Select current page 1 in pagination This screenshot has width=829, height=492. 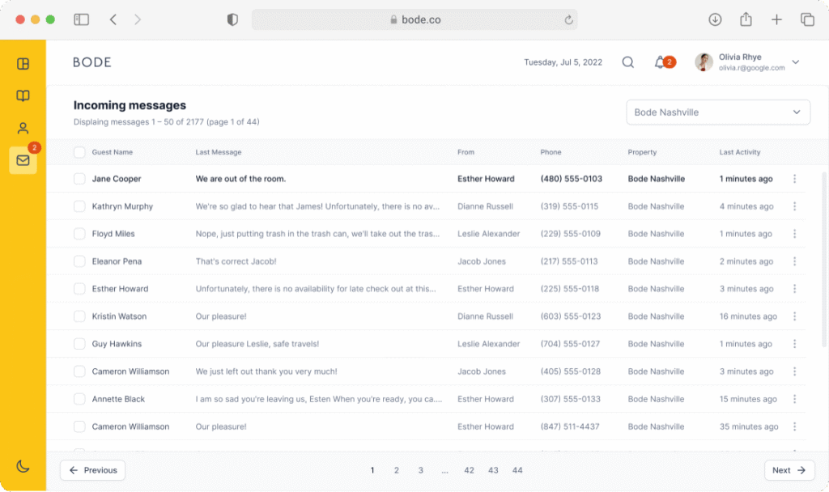click(x=372, y=470)
